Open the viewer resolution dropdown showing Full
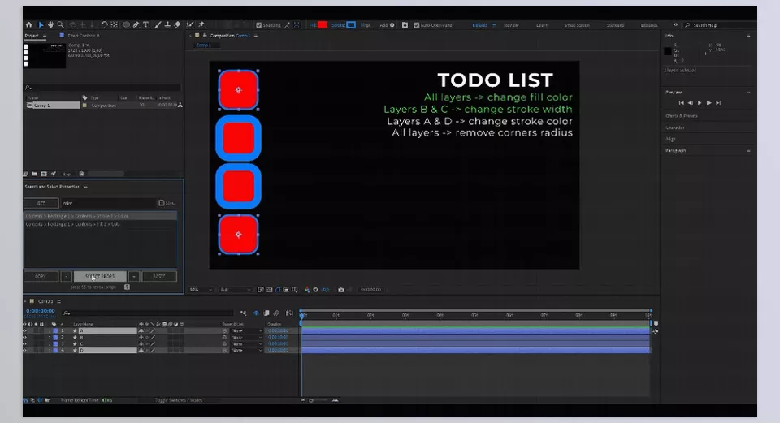 (x=235, y=290)
